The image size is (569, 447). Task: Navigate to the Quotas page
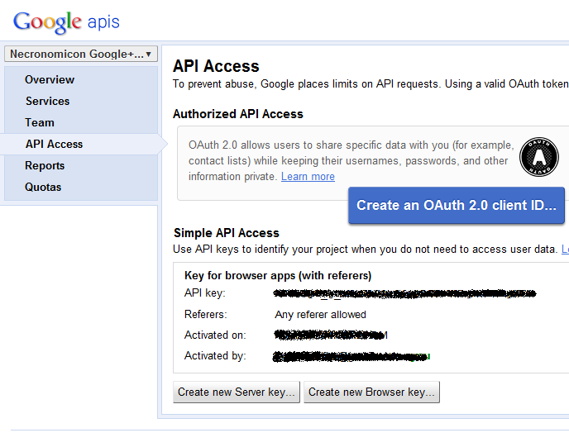(43, 188)
